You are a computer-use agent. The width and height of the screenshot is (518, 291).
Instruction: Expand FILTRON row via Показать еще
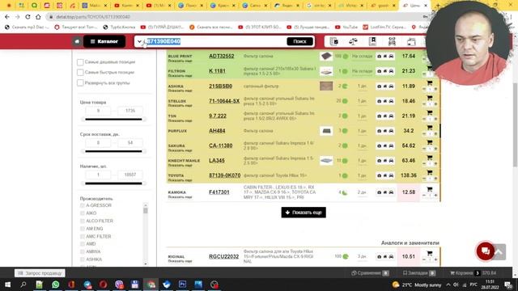click(x=180, y=76)
